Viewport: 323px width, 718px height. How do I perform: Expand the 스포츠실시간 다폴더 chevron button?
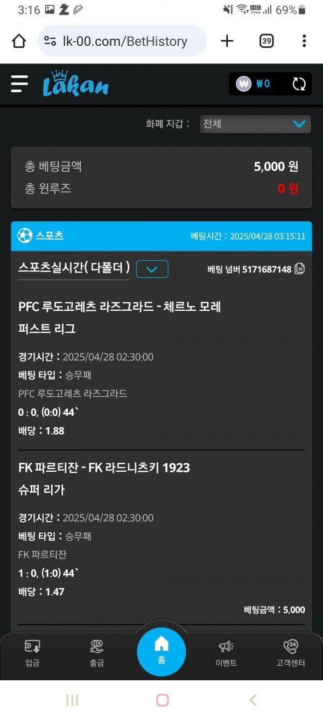[x=152, y=269]
